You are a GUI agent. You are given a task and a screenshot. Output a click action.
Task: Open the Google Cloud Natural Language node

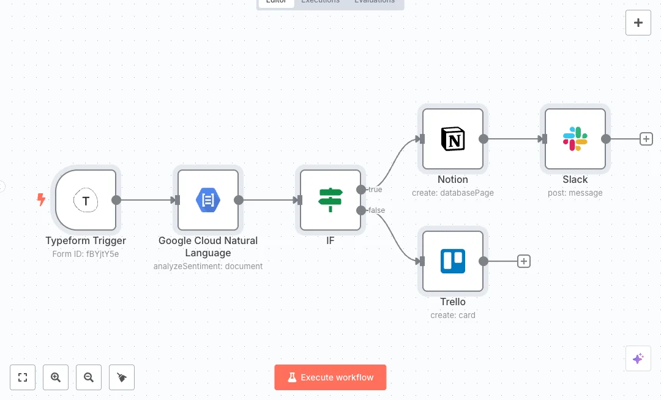pos(208,199)
